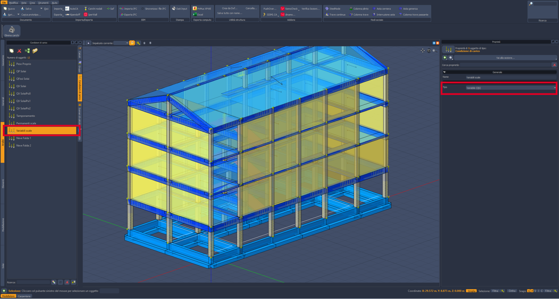This screenshot has width=559, height=299.
Task: Toggle the P snap option
Action: pos(532,291)
